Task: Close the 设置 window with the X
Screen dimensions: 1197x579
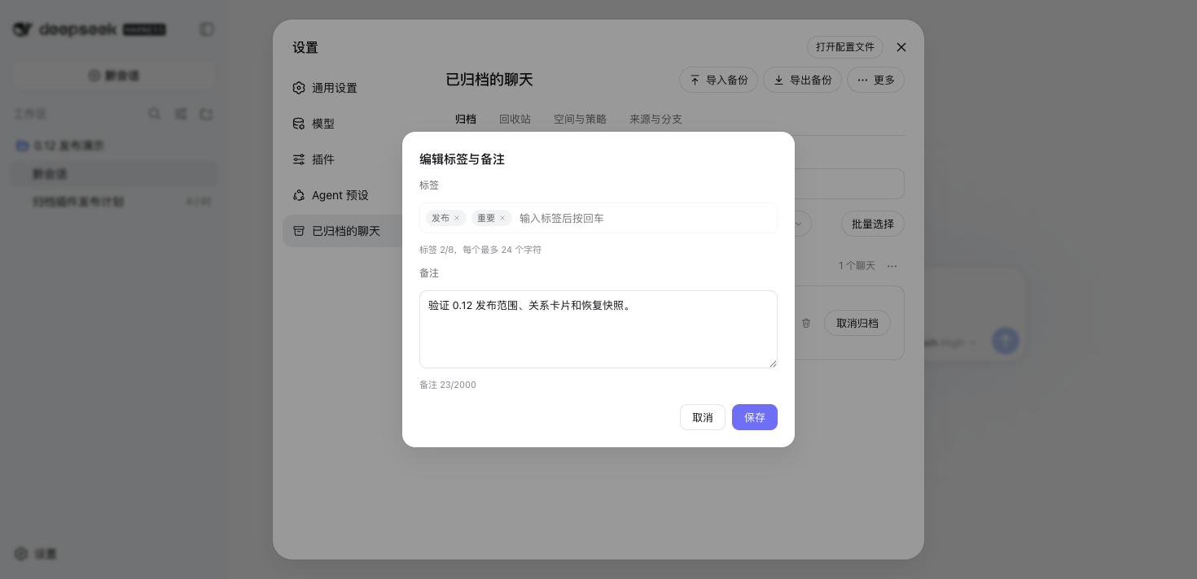Action: point(901,47)
